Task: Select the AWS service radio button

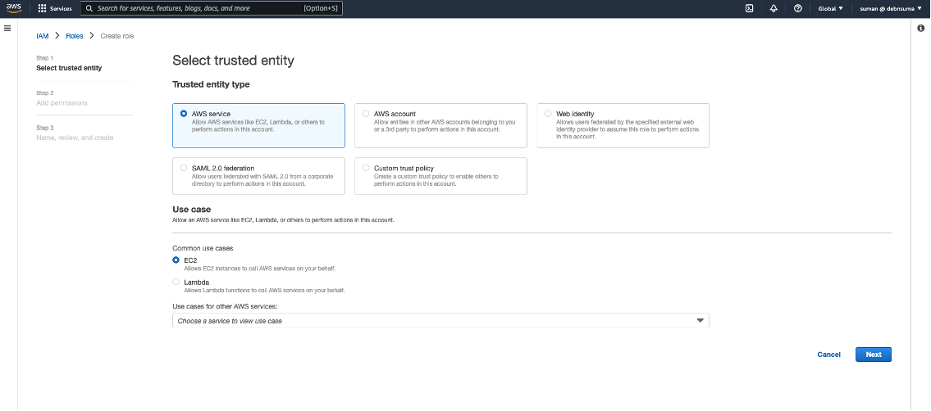Action: tap(184, 113)
